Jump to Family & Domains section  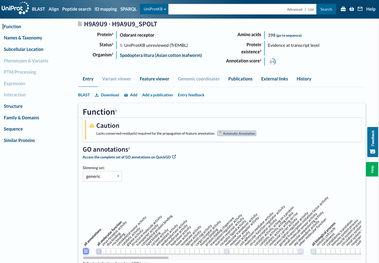pyautogui.click(x=21, y=118)
